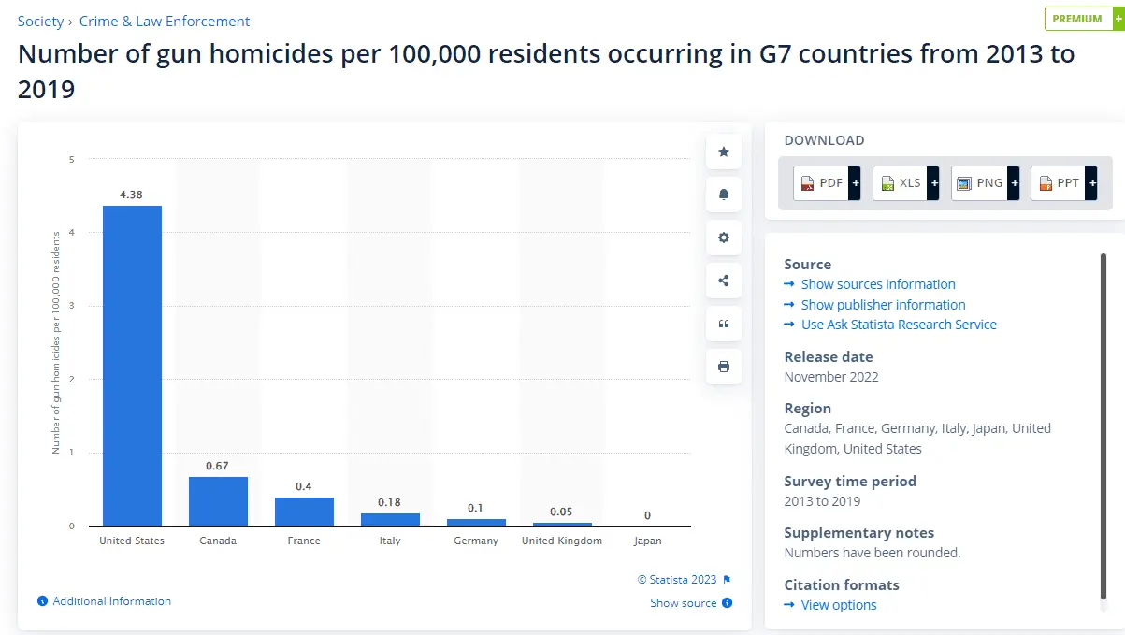This screenshot has height=635, width=1125.
Task: Click the share icon
Action: point(723,281)
